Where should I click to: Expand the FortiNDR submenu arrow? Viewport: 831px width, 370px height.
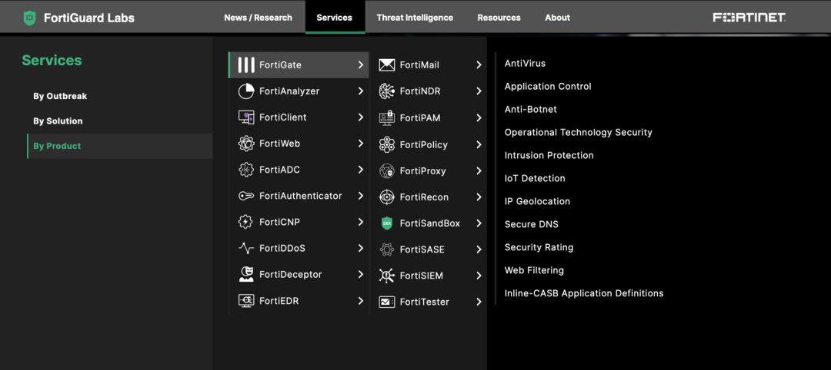tap(479, 91)
